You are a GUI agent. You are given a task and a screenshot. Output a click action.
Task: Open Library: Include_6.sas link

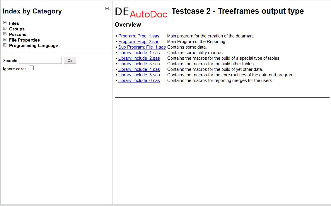[139, 80]
